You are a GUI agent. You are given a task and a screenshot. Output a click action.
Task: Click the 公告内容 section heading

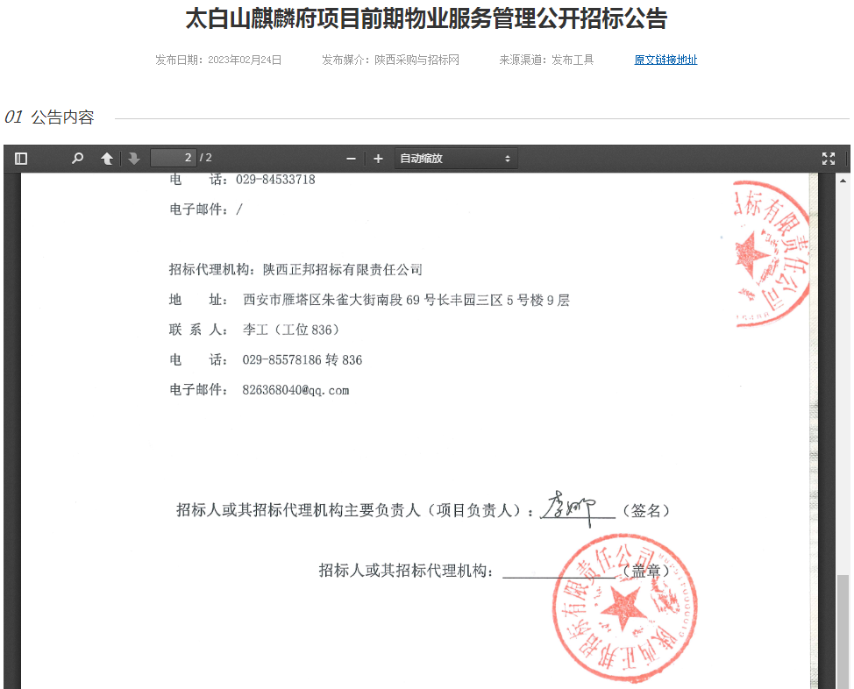point(62,117)
